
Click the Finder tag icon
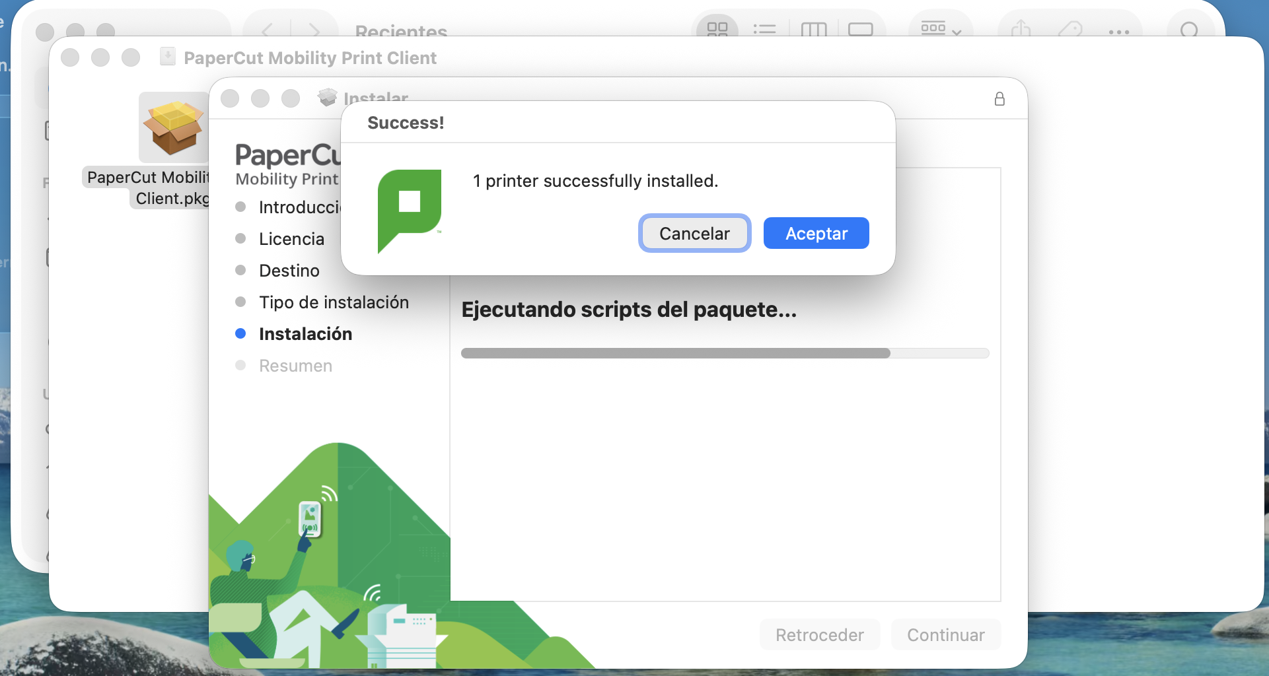pyautogui.click(x=1070, y=29)
